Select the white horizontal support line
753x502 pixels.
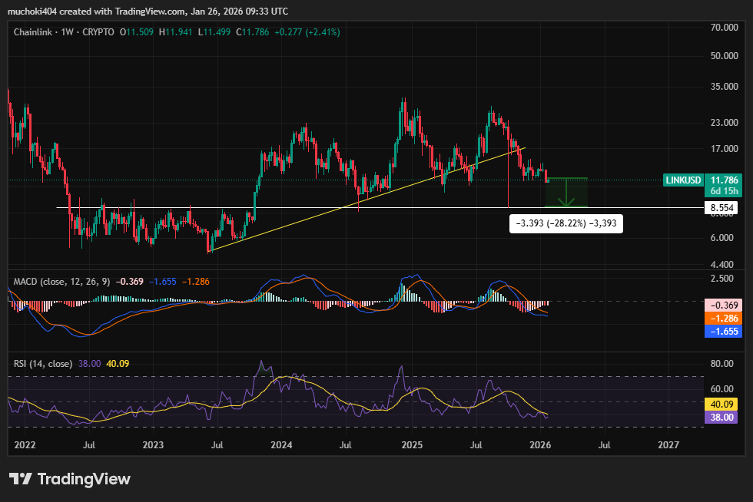click(307, 207)
